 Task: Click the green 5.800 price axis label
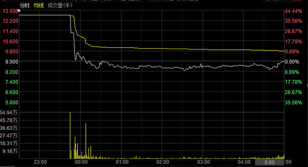coord(12,103)
